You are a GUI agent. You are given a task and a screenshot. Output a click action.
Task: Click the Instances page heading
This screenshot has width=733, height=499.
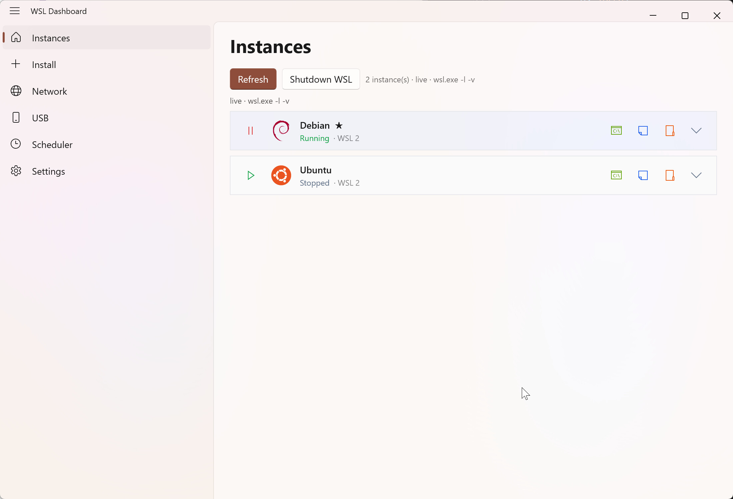tap(271, 46)
